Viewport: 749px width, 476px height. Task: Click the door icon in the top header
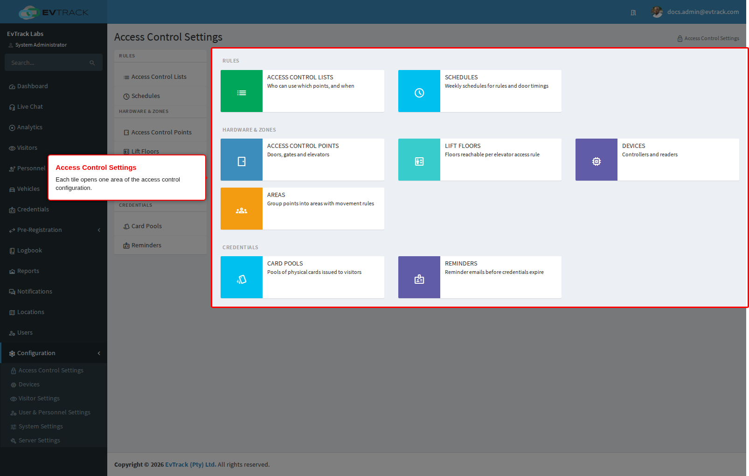pyautogui.click(x=633, y=13)
